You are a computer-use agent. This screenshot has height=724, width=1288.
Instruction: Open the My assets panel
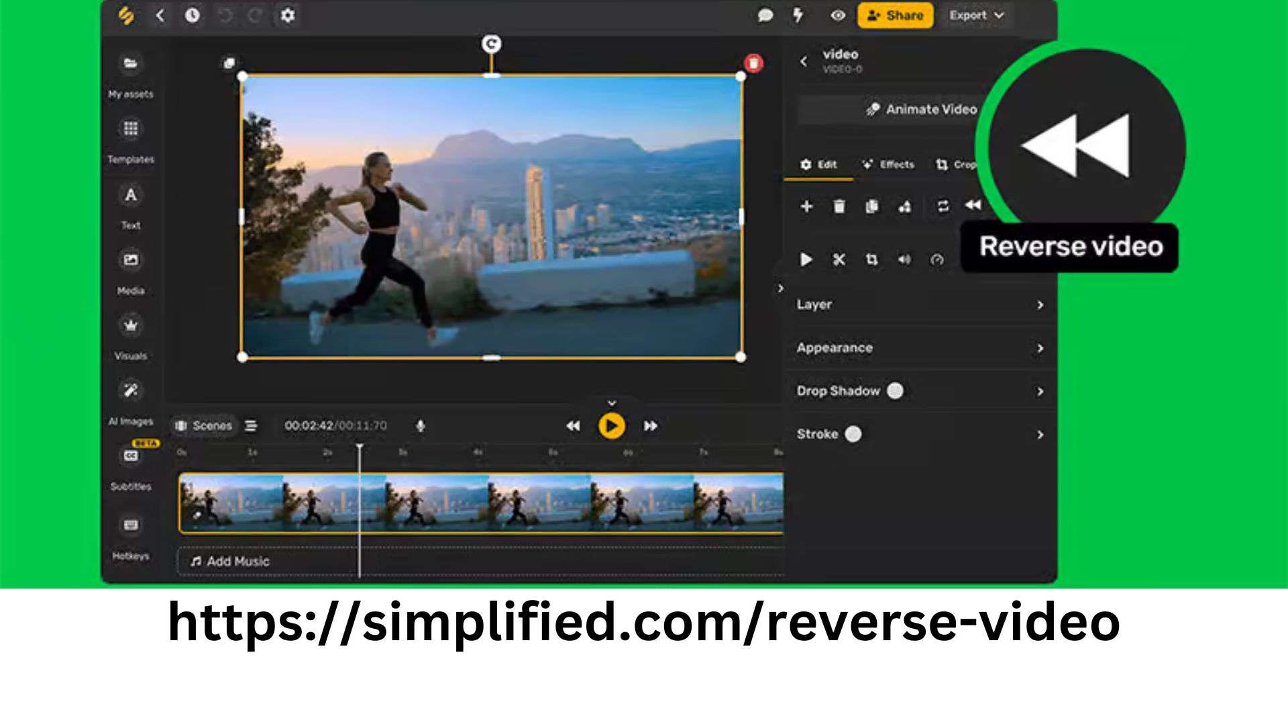point(131,75)
